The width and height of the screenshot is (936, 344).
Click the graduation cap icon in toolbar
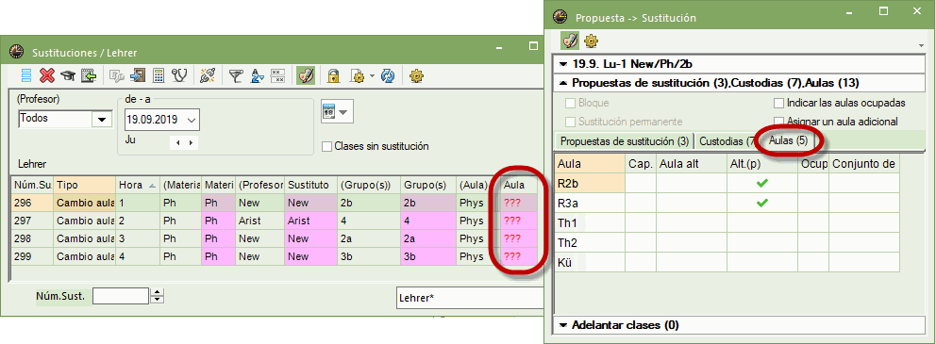point(68,75)
